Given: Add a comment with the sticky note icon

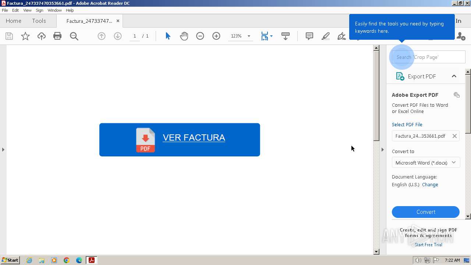Looking at the screenshot, I should click(309, 36).
